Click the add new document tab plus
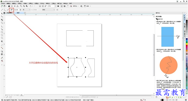The height and width of the screenshot is (101, 188). 25,13
